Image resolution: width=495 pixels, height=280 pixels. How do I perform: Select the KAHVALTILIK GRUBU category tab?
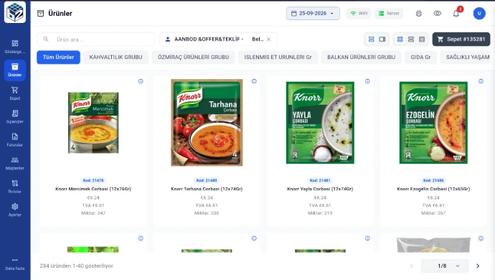(115, 57)
